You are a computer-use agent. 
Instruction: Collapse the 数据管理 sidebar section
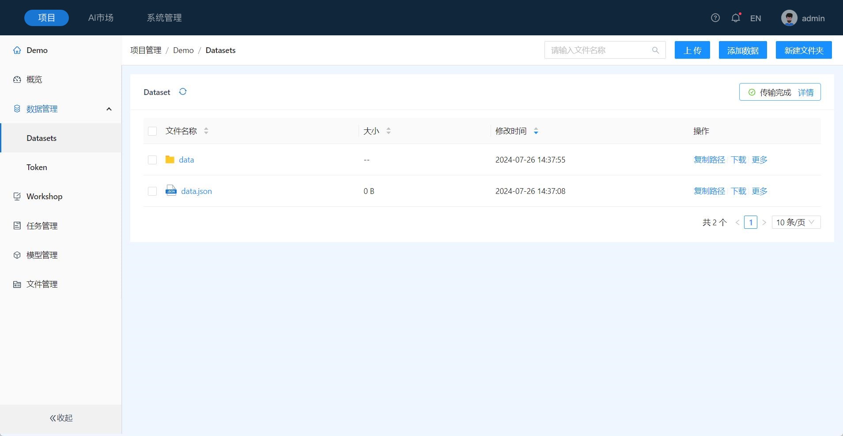[109, 109]
